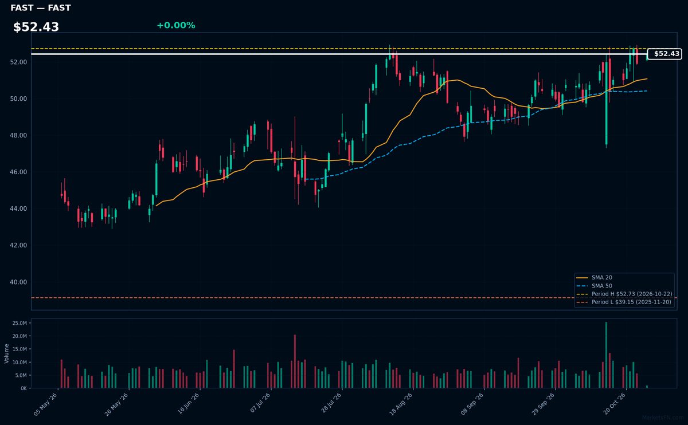
Task: Click the 08 Sep '26 date label
Action: pyautogui.click(x=472, y=404)
